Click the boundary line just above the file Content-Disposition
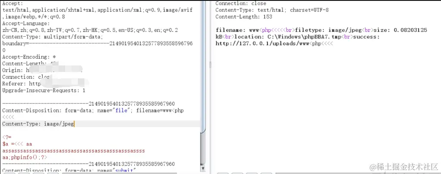 click(89, 104)
